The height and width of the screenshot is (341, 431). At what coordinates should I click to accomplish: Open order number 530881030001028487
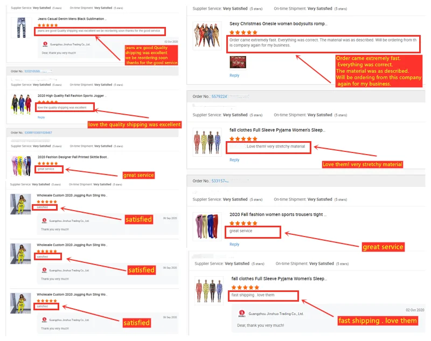point(38,133)
